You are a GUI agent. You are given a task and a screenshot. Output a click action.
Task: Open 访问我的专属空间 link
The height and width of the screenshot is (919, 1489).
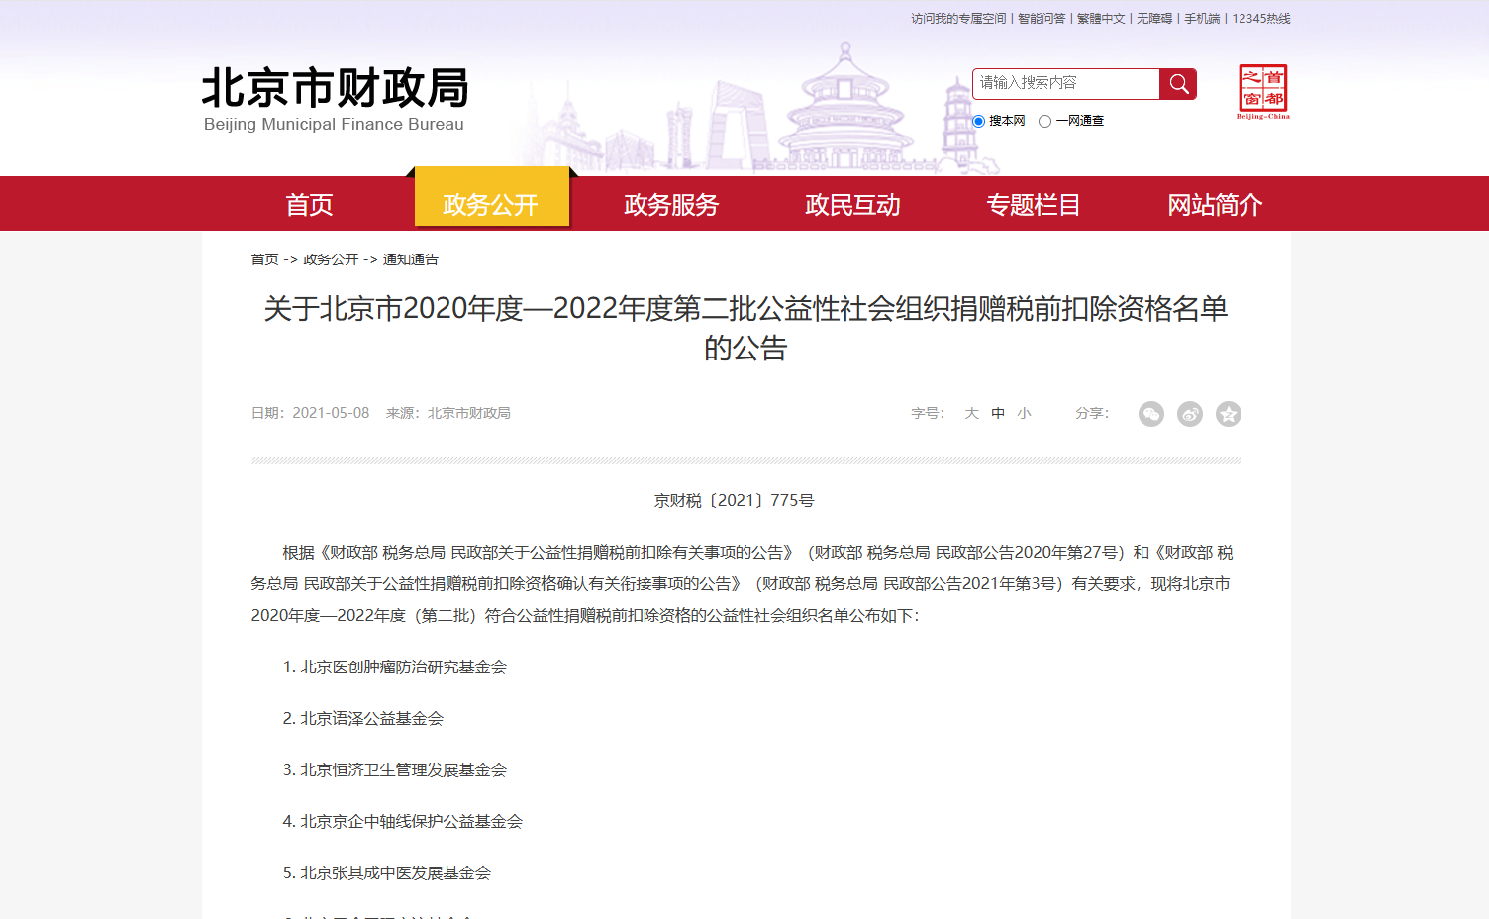click(958, 19)
